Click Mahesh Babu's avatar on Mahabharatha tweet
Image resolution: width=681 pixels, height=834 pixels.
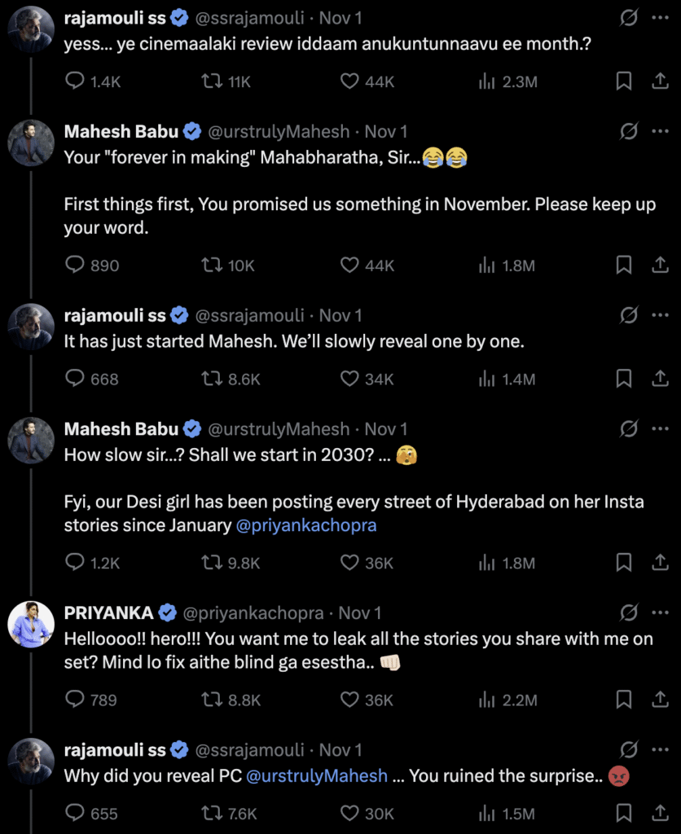[x=31, y=147]
